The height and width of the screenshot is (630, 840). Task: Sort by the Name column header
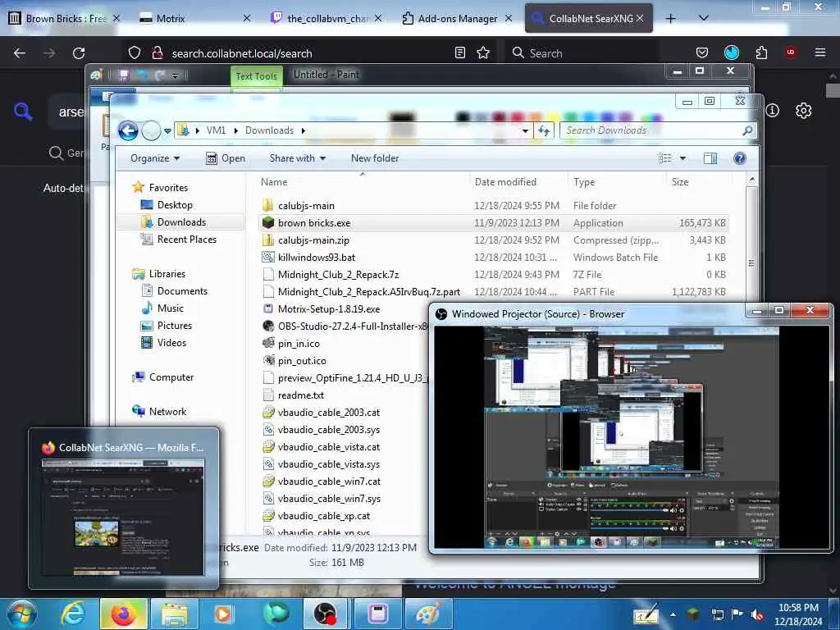tap(363, 182)
